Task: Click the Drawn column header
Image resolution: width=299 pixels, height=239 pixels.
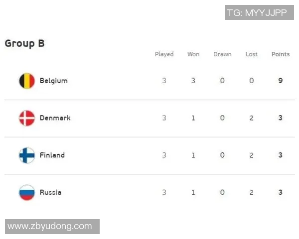Action: [x=222, y=54]
